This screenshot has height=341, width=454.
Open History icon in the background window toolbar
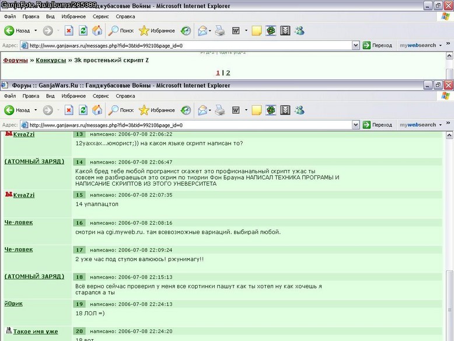[x=186, y=30]
